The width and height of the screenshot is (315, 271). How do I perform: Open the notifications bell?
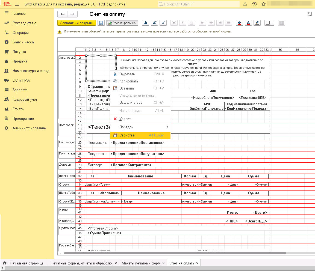point(245,4)
